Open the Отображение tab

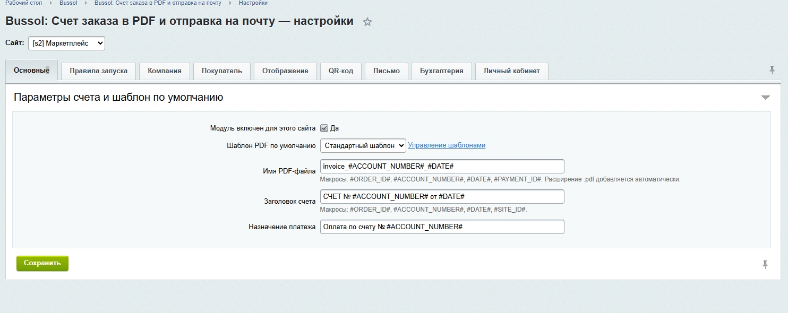point(285,71)
